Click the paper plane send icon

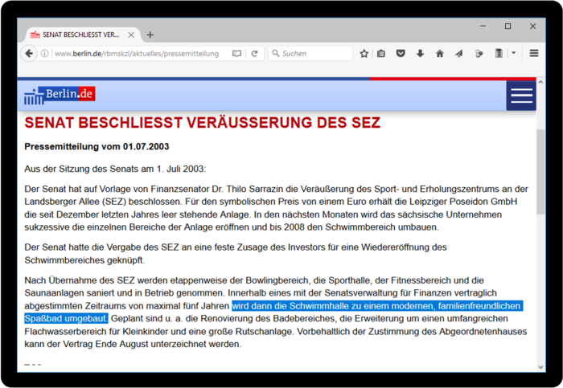click(x=459, y=54)
